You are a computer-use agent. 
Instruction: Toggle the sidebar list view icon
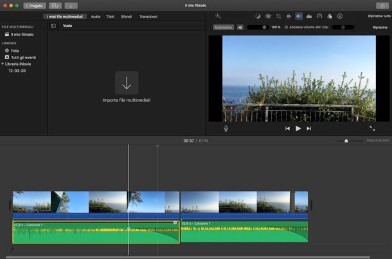pyautogui.click(x=53, y=26)
